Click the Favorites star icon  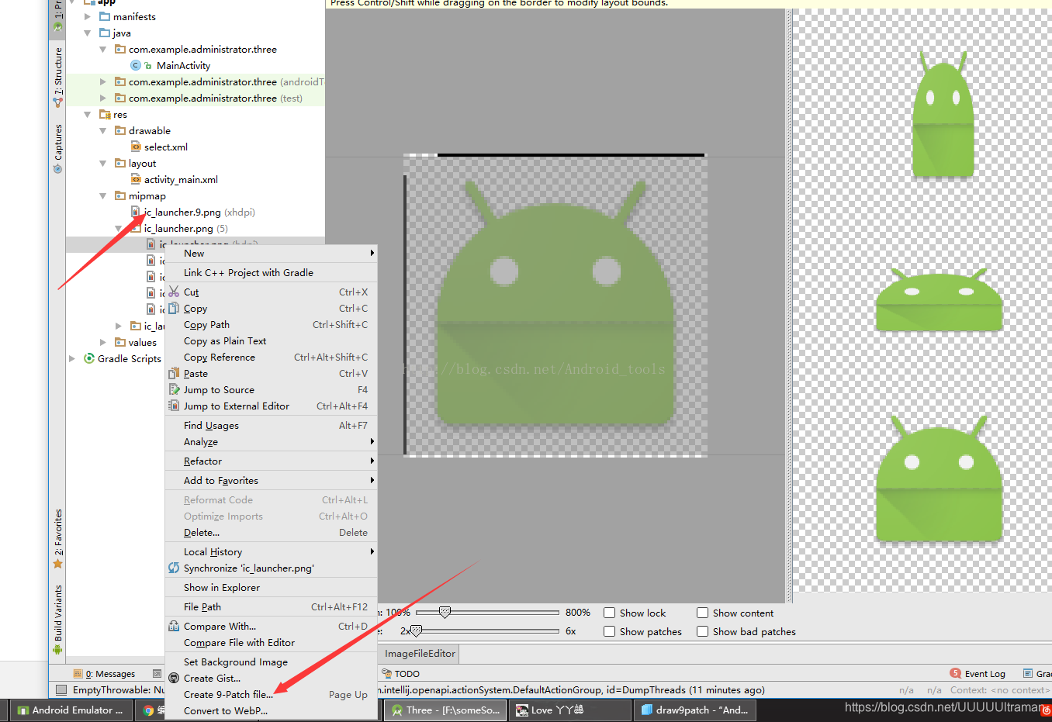(57, 564)
